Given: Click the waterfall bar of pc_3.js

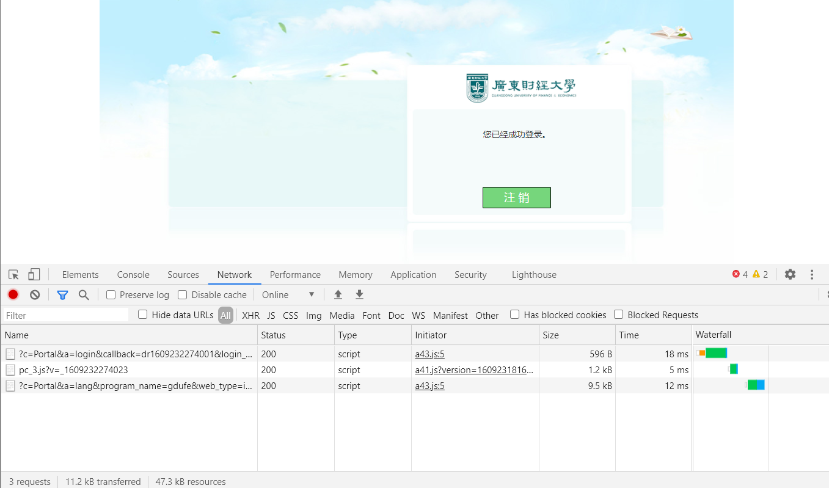Looking at the screenshot, I should (733, 369).
